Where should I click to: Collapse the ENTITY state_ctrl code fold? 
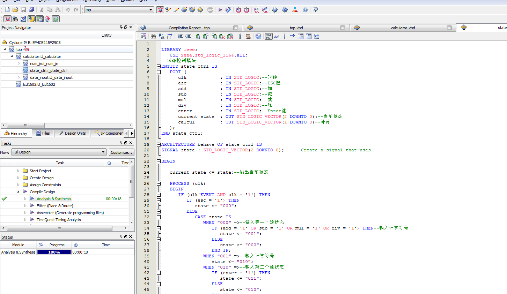pyautogui.click(x=159, y=66)
